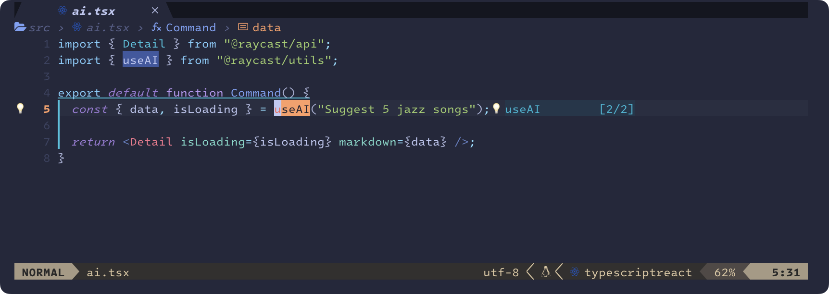The width and height of the screenshot is (829, 294).
Task: Click the React icon beside ai.tsx breadcrumb
Action: pyautogui.click(x=77, y=27)
